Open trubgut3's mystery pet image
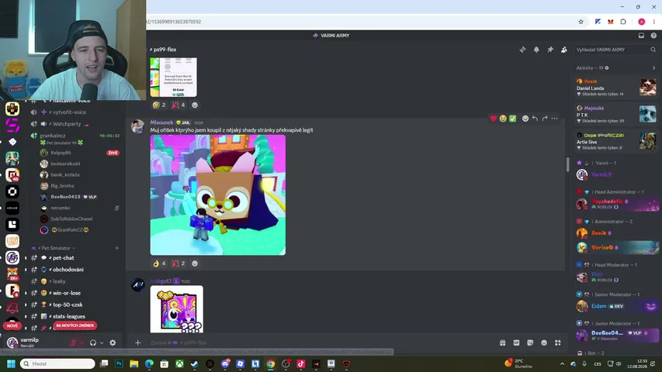 point(176,309)
